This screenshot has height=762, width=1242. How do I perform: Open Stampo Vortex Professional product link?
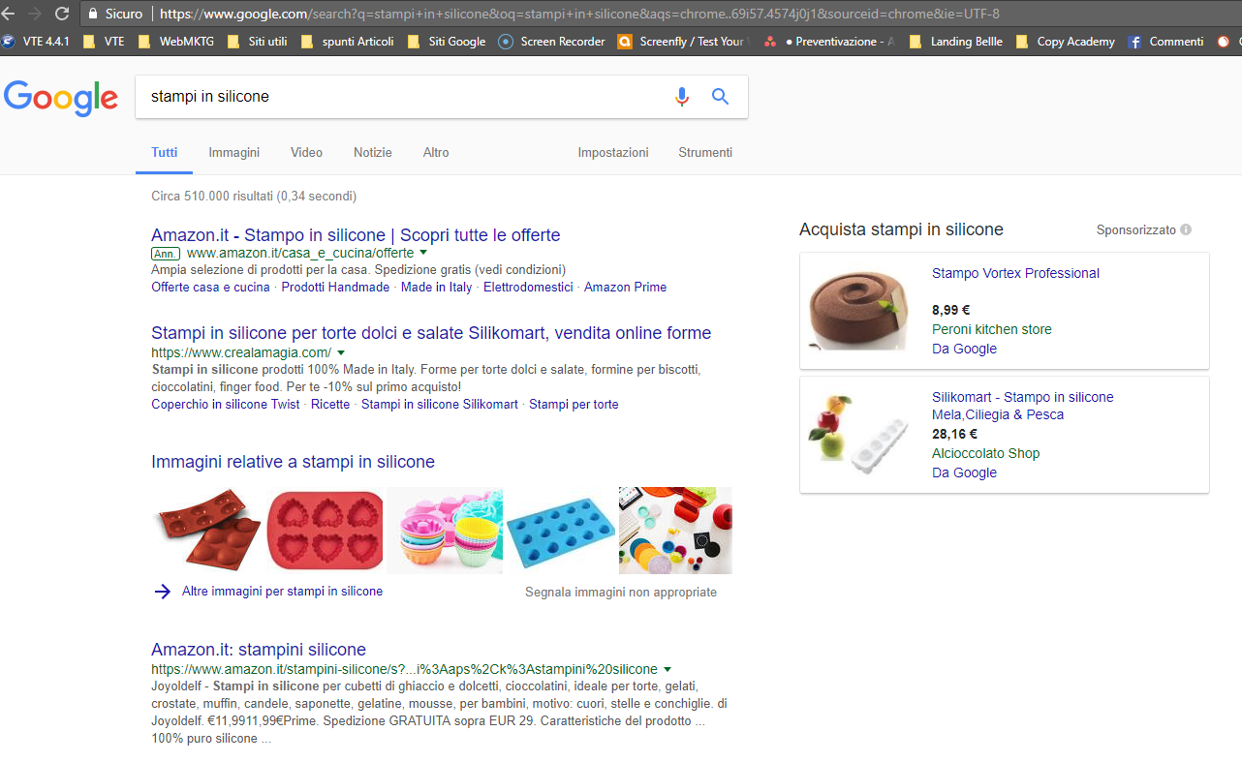pos(1015,274)
